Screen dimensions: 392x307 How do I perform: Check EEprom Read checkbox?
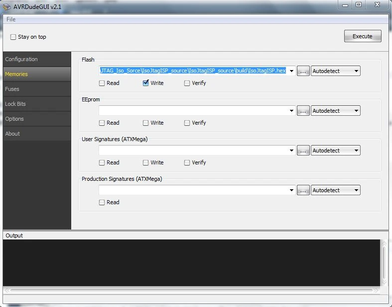point(102,123)
